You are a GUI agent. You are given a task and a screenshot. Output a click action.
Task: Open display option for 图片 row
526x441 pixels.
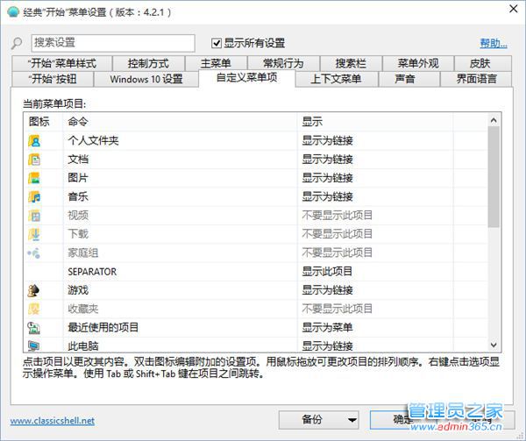tap(327, 178)
